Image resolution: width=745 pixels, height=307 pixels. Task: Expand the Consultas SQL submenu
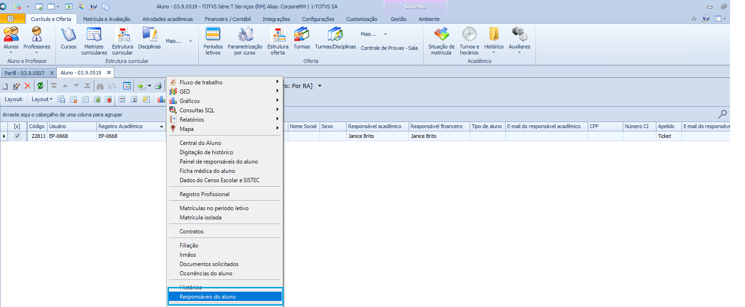[x=225, y=110]
